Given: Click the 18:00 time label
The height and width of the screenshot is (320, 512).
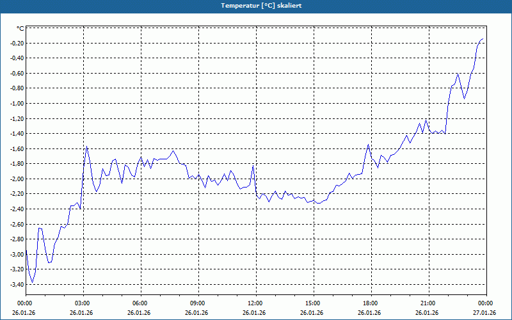Looking at the screenshot, I should (371, 303).
